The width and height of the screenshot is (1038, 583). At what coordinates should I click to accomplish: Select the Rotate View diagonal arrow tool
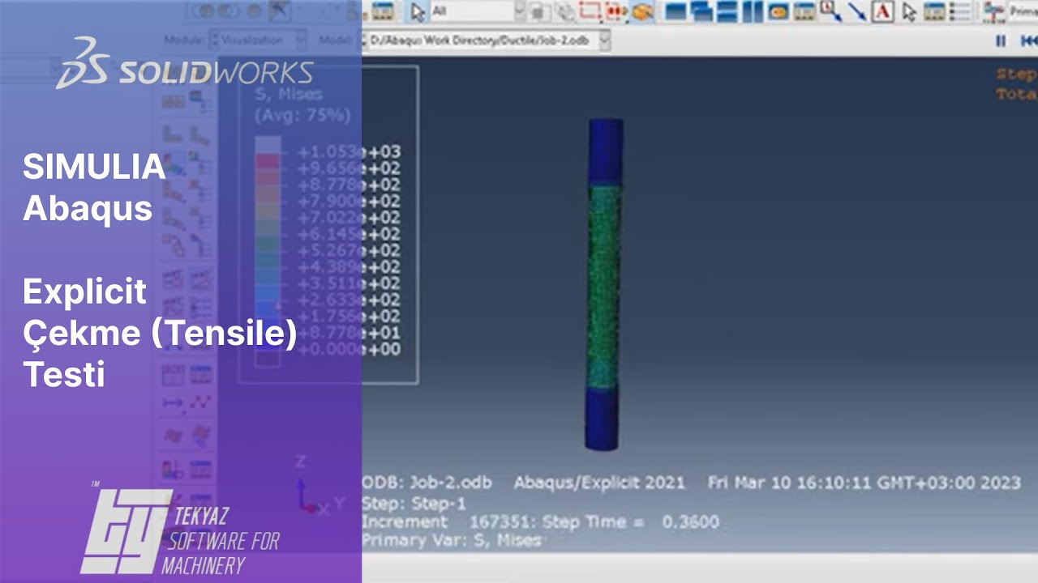pyautogui.click(x=856, y=9)
